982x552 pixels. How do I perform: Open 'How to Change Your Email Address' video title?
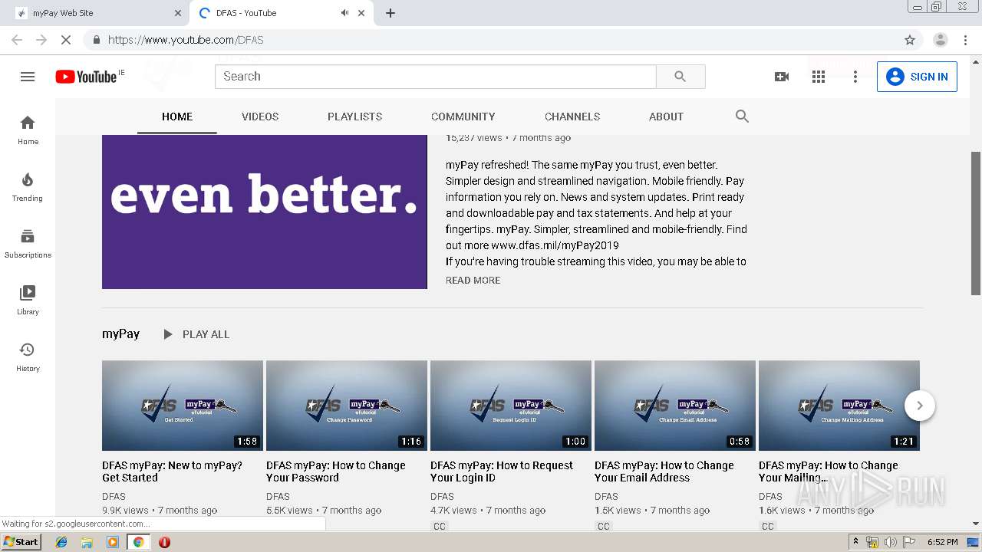click(664, 472)
